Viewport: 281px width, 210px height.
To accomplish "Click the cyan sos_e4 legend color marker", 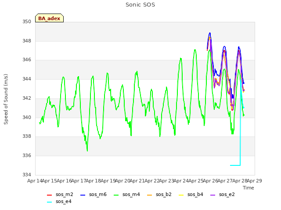I will [x=49, y=202].
